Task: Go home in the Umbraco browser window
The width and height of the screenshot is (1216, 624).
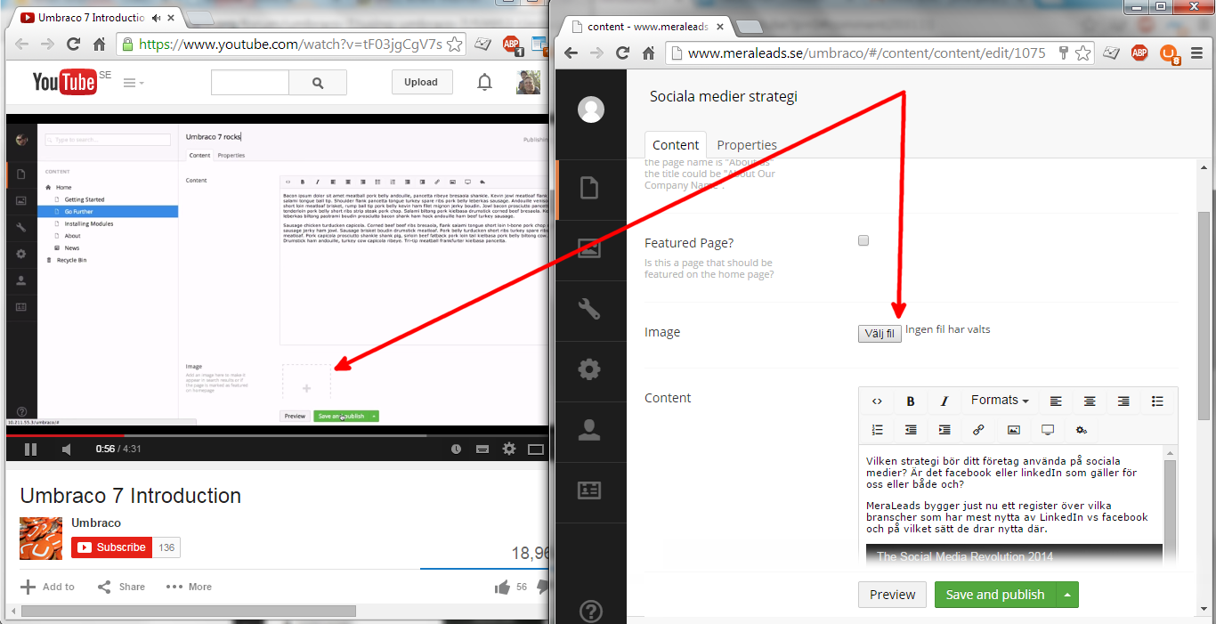Action: [x=648, y=53]
